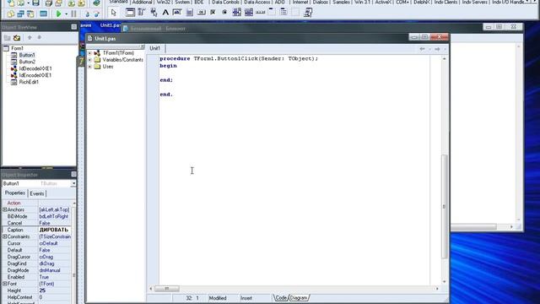Pick the Frames component from the palette
Image resolution: width=540 pixels, height=304 pixels.
click(x=130, y=13)
